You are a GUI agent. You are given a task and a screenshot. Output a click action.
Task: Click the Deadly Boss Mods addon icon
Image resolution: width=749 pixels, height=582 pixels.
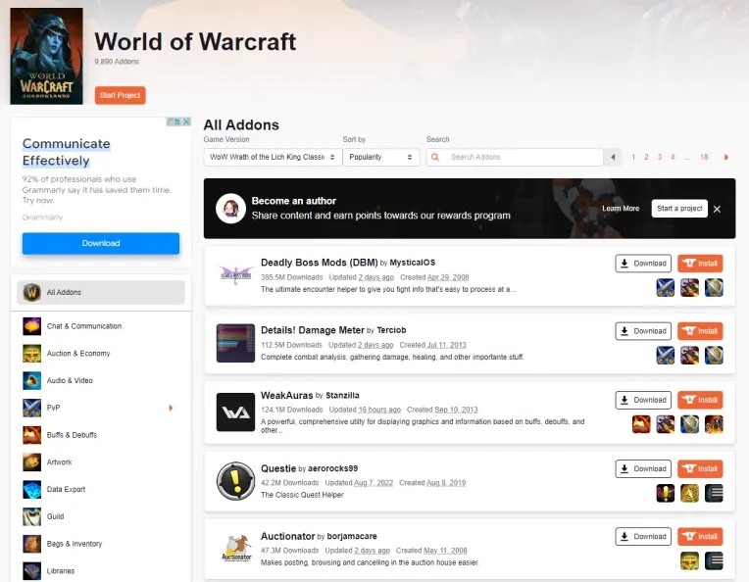click(235, 275)
